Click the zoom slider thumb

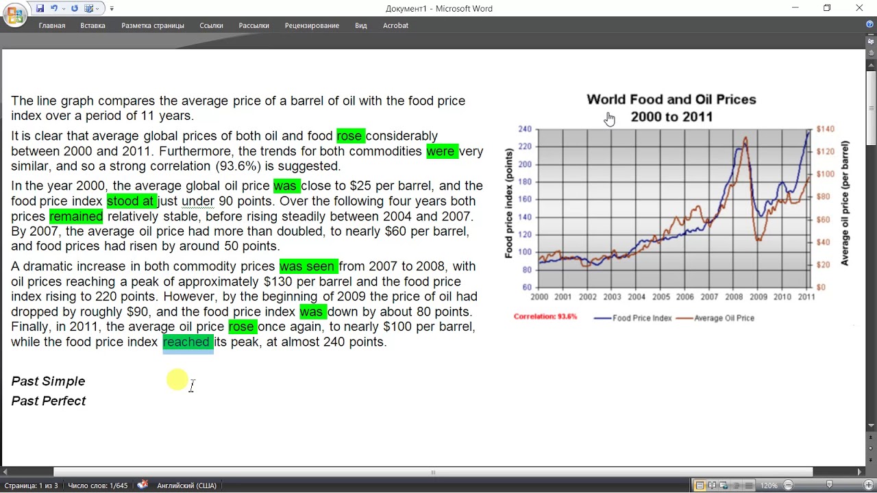tap(830, 485)
